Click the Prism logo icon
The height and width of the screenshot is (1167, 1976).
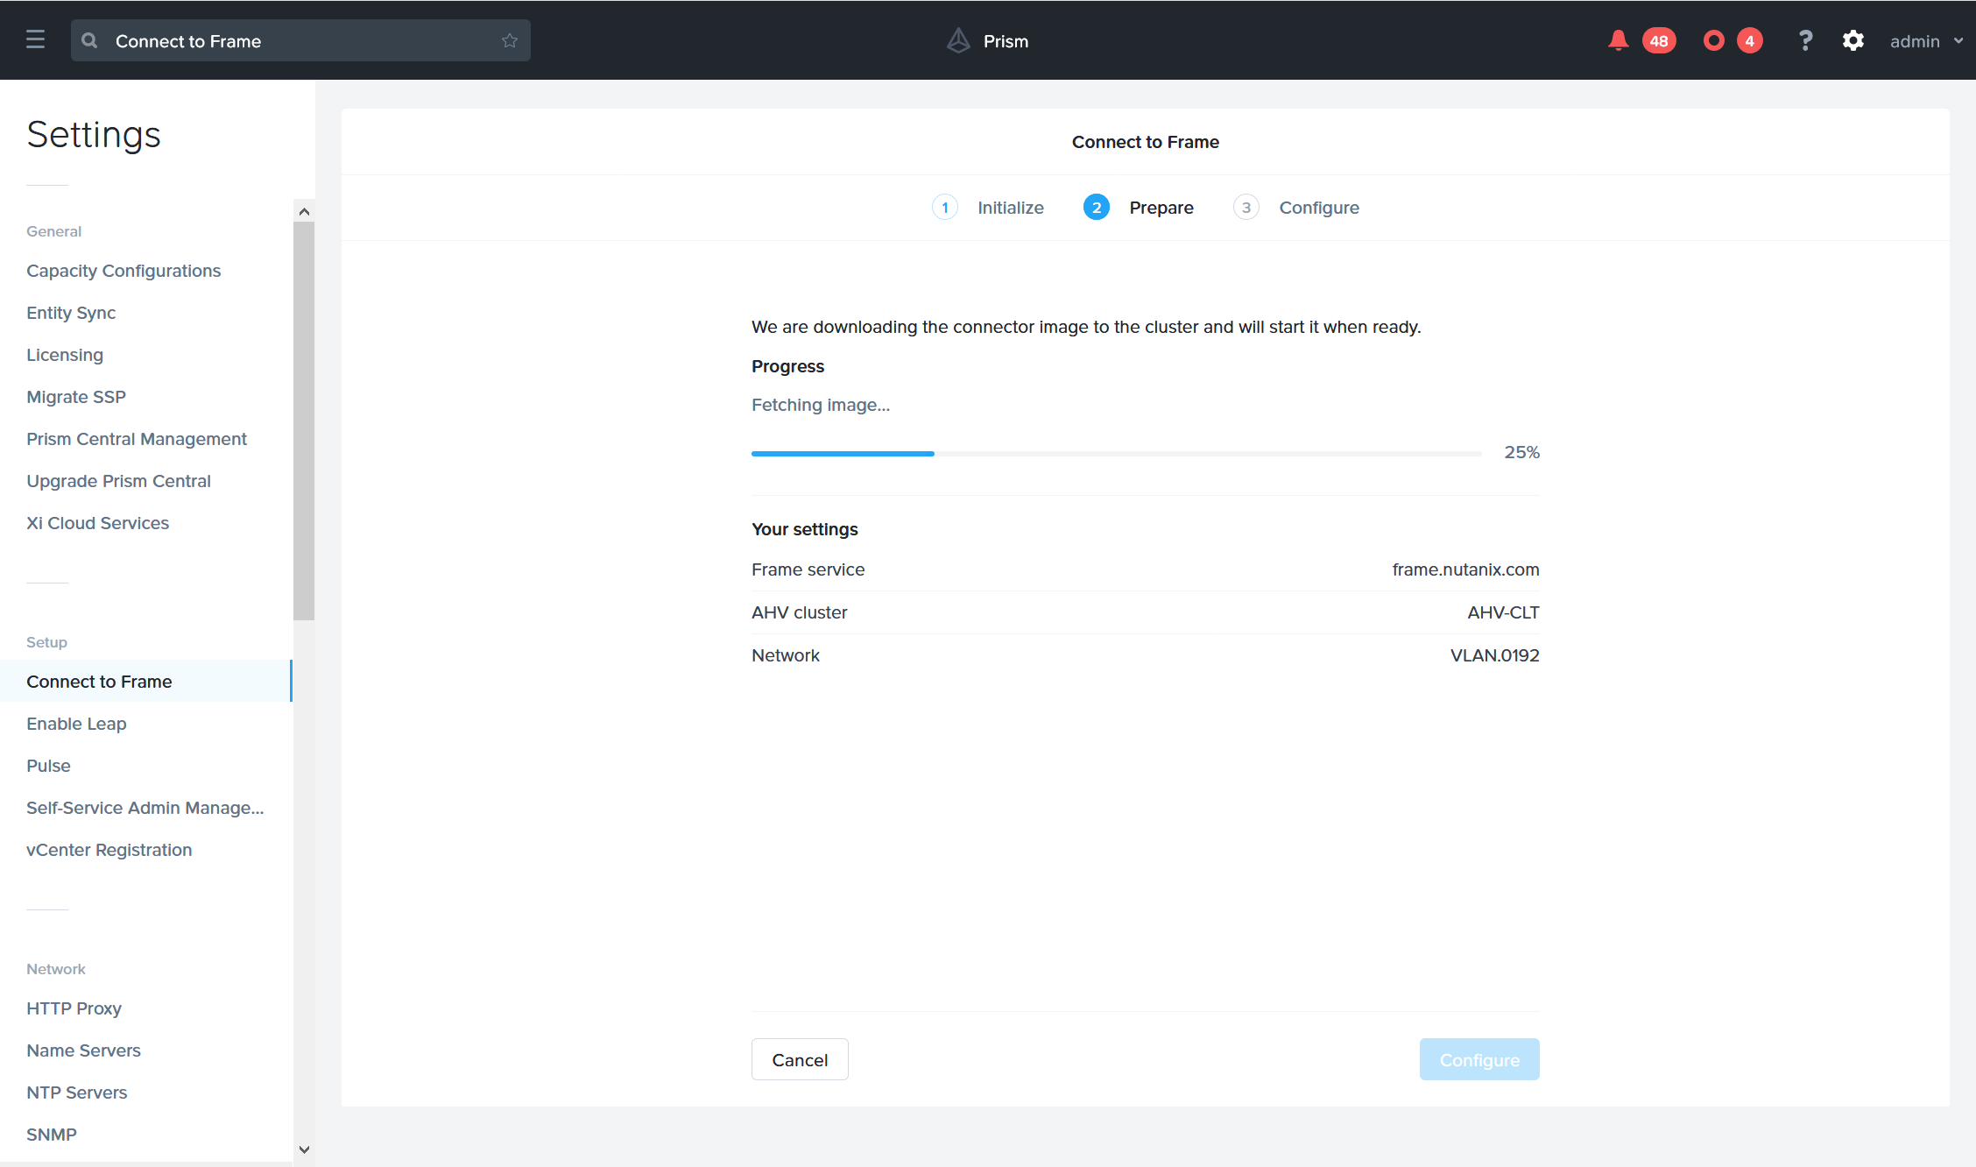(959, 40)
